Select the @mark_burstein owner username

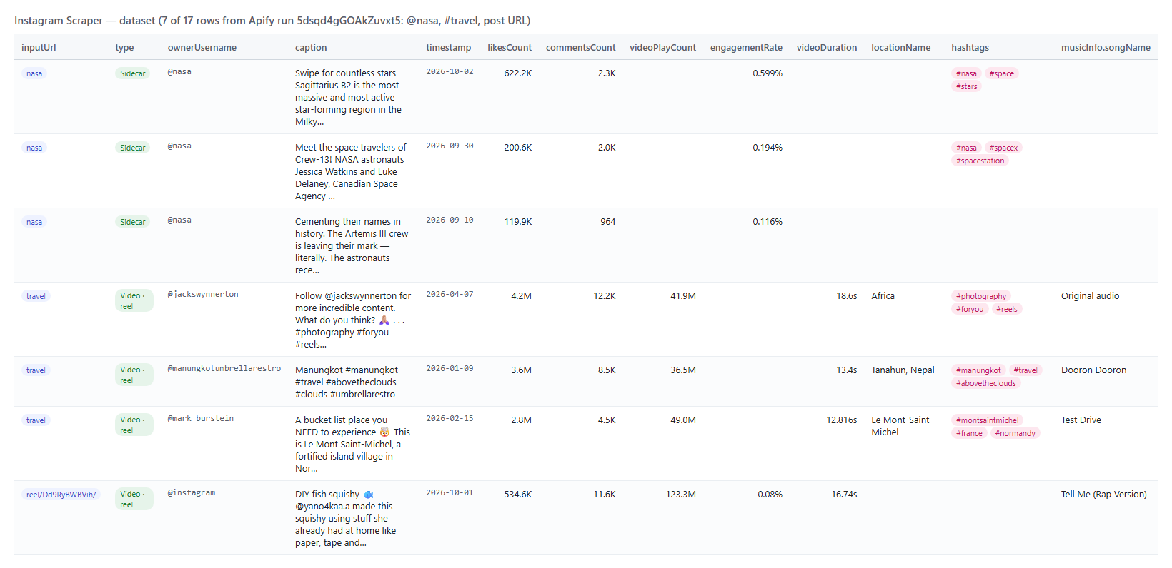[x=201, y=419]
